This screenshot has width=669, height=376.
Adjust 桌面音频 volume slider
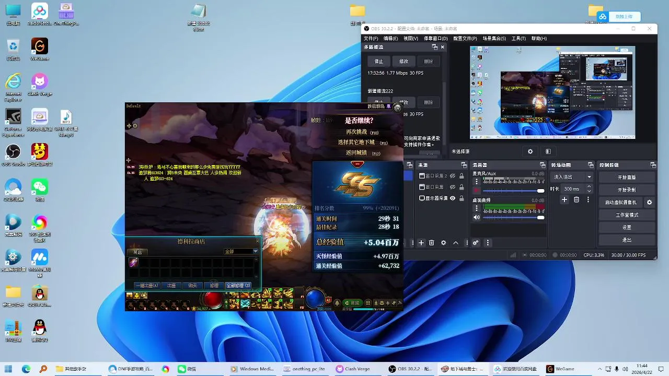pos(513,217)
